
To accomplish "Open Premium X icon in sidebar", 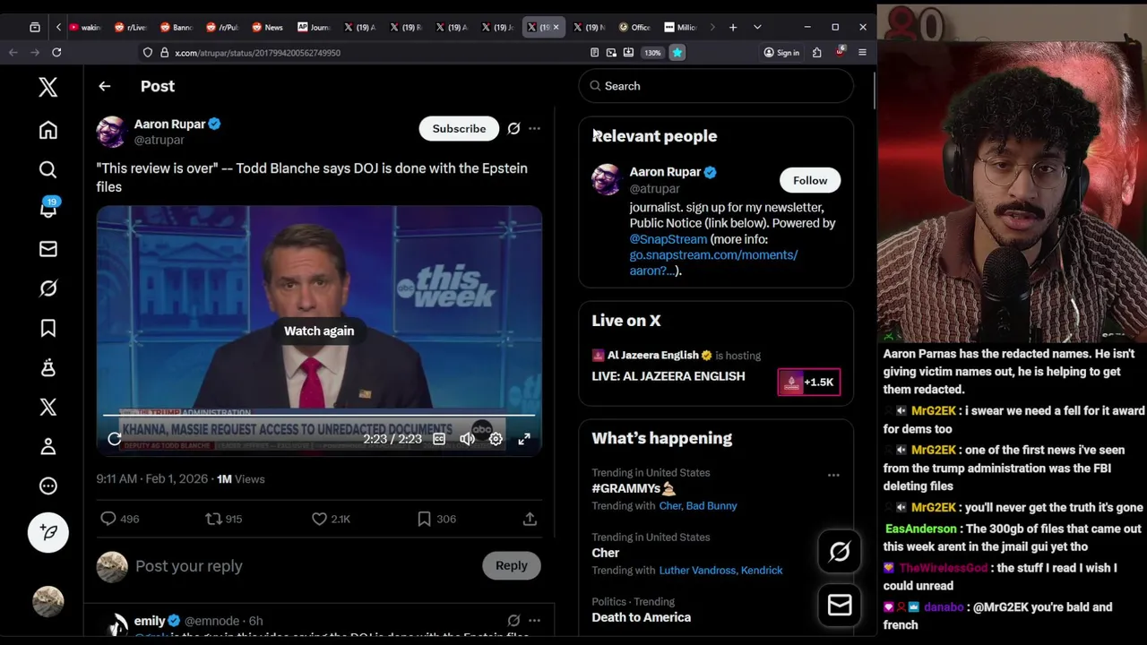I will coord(48,407).
